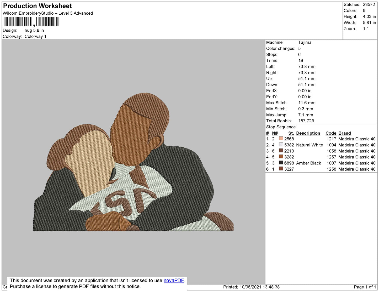Choose the color swatch for thread code 1258
This screenshot has width=379, height=292.
(x=281, y=169)
